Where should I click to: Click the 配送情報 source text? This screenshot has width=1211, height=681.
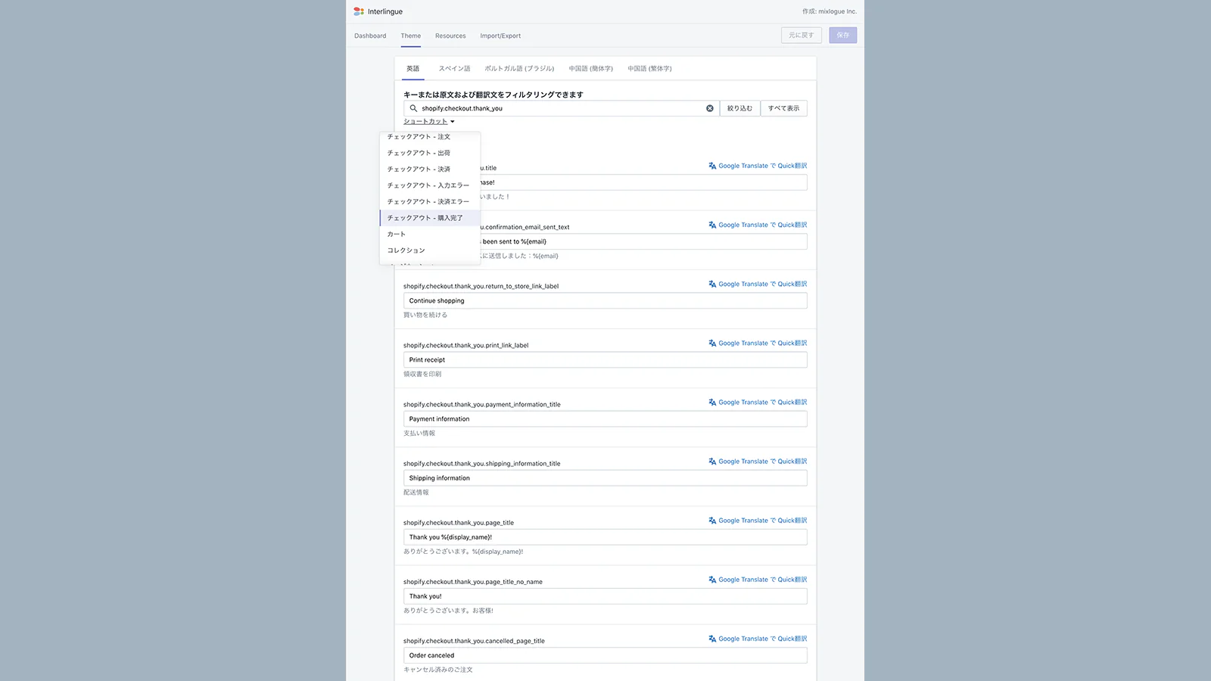(416, 492)
